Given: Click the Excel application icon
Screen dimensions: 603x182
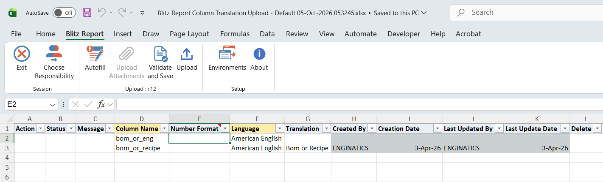Looking at the screenshot, I should coord(13,13).
